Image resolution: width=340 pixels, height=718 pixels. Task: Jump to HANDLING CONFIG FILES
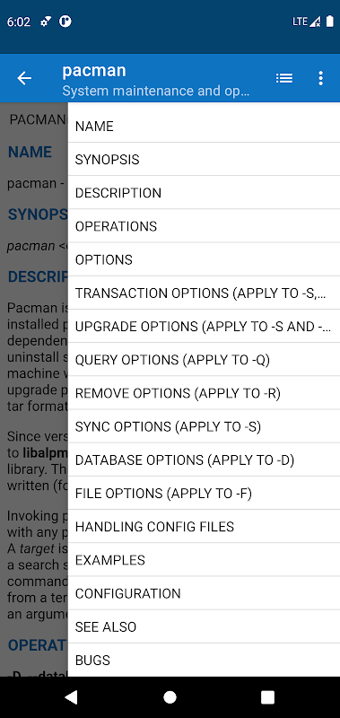click(x=205, y=527)
